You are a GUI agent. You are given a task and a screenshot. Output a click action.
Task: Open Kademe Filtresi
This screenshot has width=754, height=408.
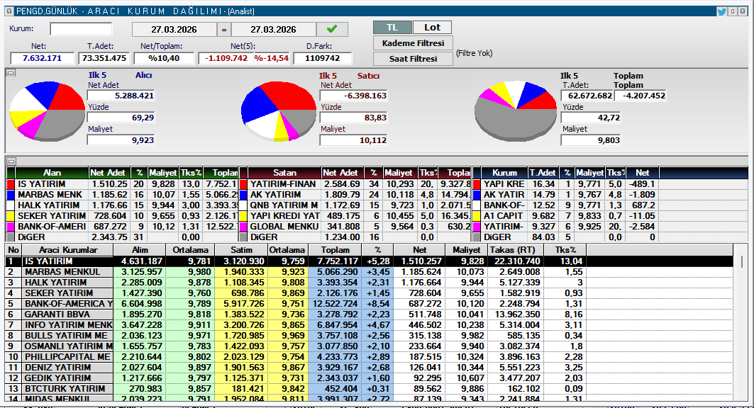[x=413, y=43]
